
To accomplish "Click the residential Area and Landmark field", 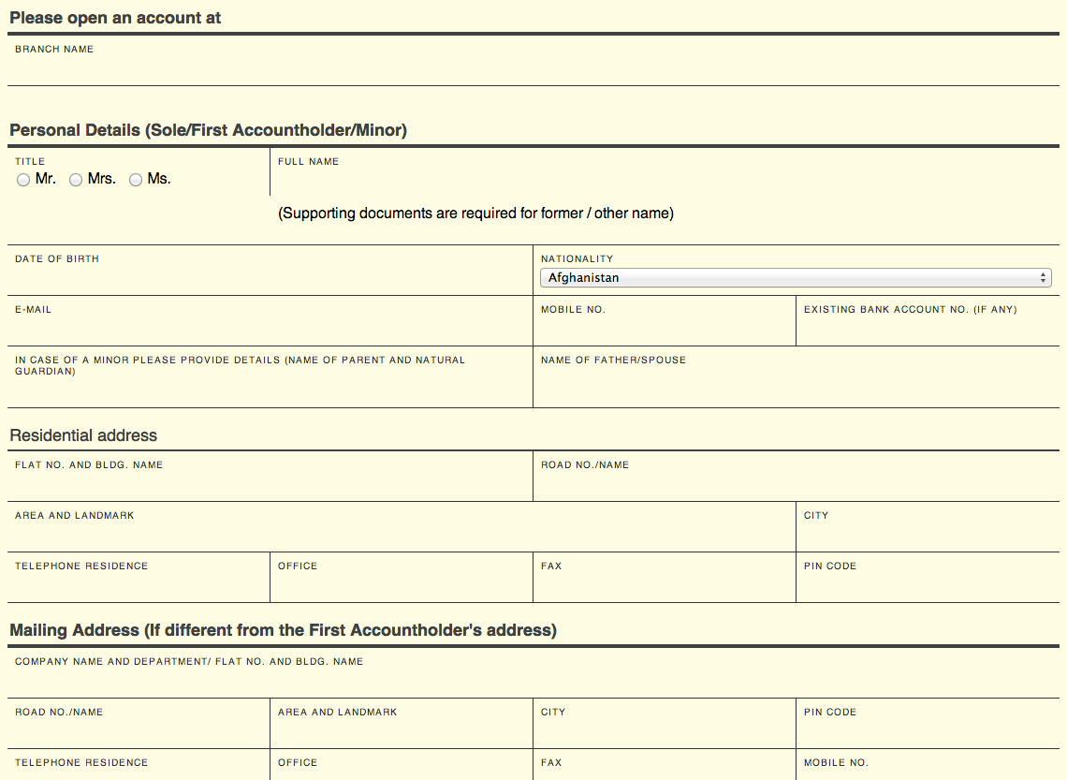I will click(402, 536).
